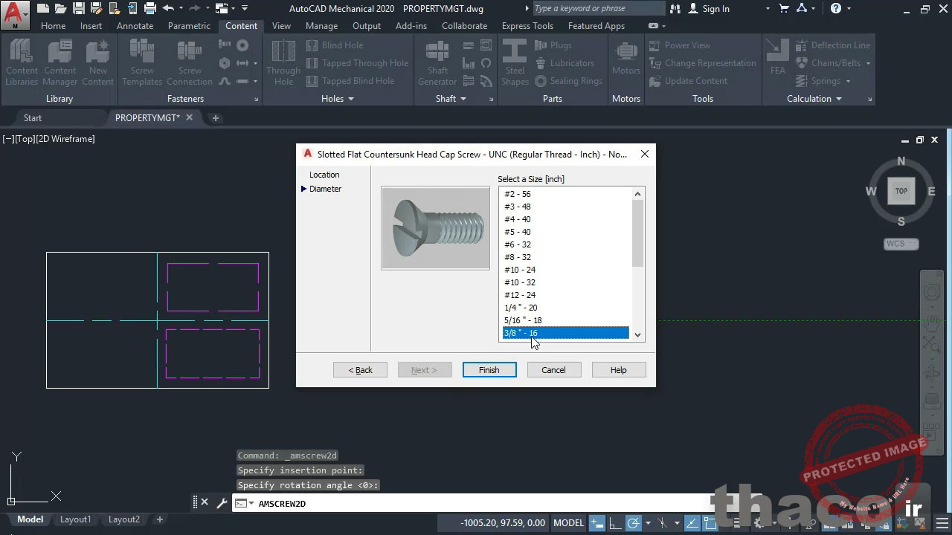This screenshot has height=535, width=952.
Task: Select the Diameter step in Location list
Action: [325, 189]
